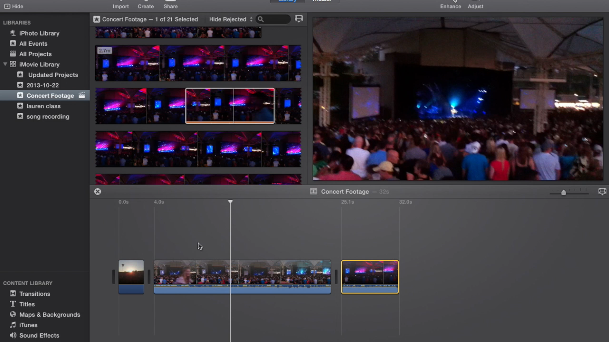Click the timeline zoom slider handle
The width and height of the screenshot is (609, 342).
click(563, 192)
